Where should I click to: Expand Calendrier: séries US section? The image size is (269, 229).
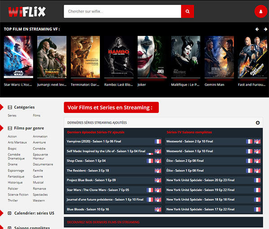[10, 213]
